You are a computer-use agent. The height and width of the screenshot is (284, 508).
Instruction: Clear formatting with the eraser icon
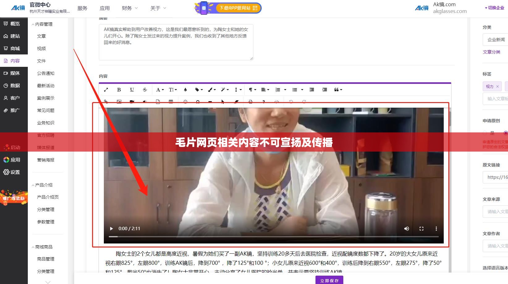pyautogui.click(x=236, y=101)
